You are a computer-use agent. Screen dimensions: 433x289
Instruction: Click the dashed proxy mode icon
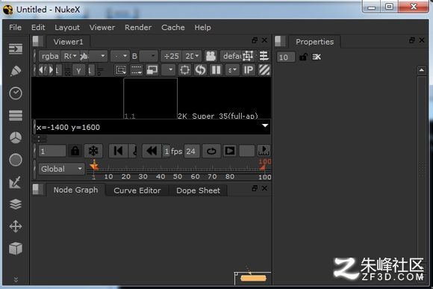137,70
